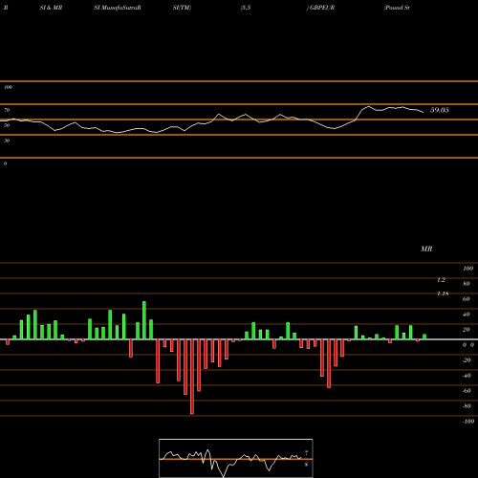The width and height of the screenshot is (478, 478).
Task: Click the 1.18 price label
Action: [443, 293]
